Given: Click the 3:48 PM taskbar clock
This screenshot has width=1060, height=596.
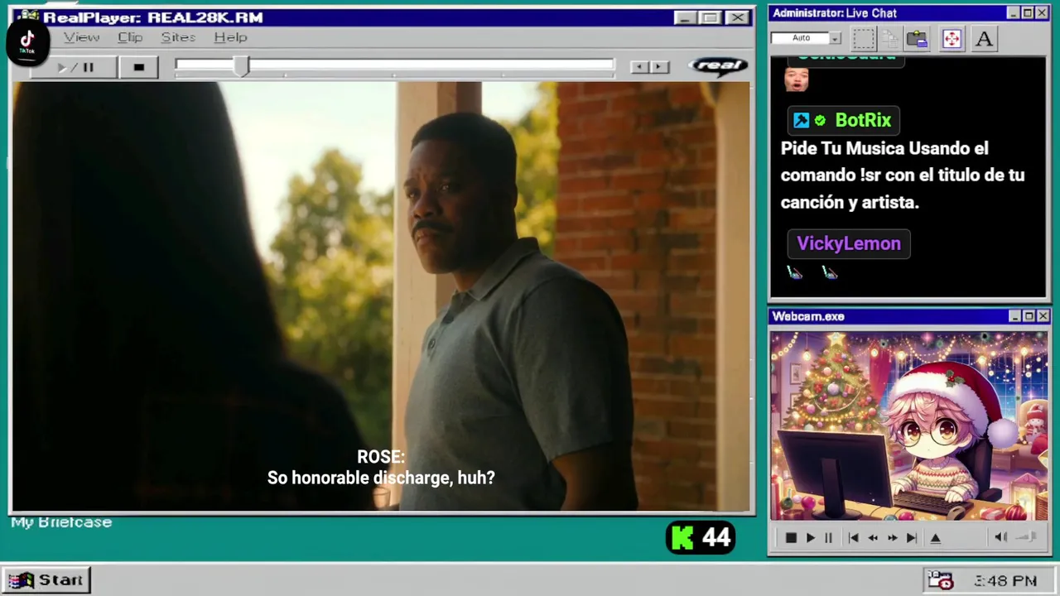Looking at the screenshot, I should click(x=1005, y=581).
